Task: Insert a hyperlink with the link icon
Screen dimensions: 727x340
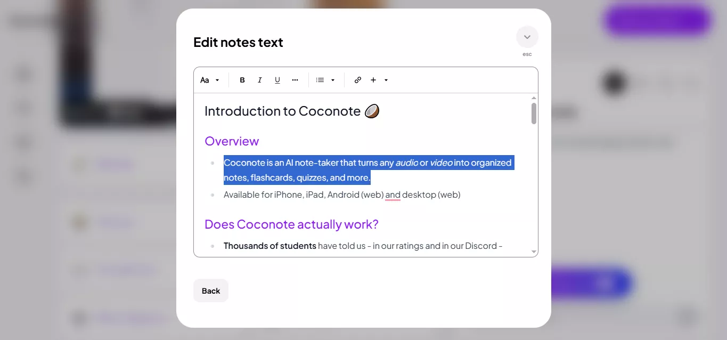Action: click(357, 80)
